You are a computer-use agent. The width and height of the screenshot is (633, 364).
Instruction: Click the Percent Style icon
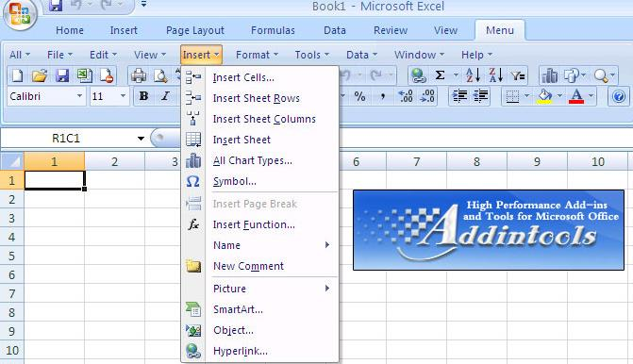(x=359, y=96)
